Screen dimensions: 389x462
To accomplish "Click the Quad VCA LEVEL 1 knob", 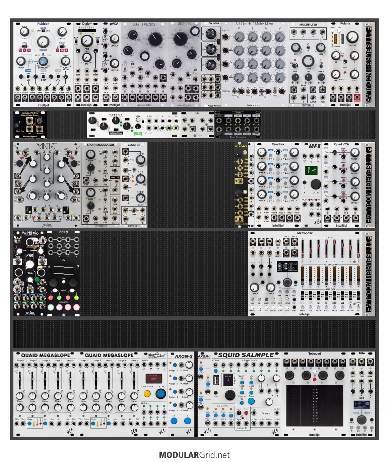I will pos(355,153).
